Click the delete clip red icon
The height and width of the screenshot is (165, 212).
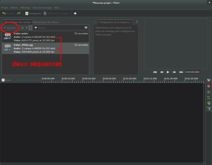point(208,86)
